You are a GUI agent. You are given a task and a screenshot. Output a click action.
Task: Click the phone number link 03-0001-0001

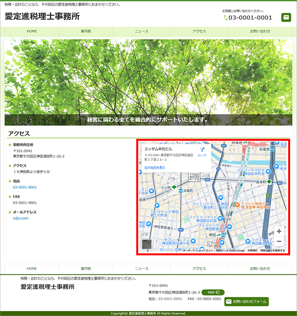tap(25, 187)
